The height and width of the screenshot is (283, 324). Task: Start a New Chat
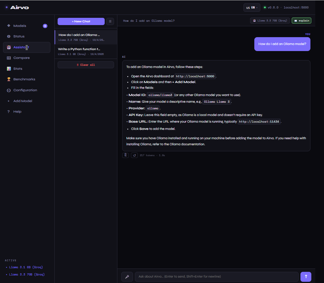tap(81, 21)
